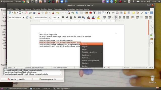Clear direct formatting
The width and height of the screenshot is (161, 90).
(x=89, y=17)
